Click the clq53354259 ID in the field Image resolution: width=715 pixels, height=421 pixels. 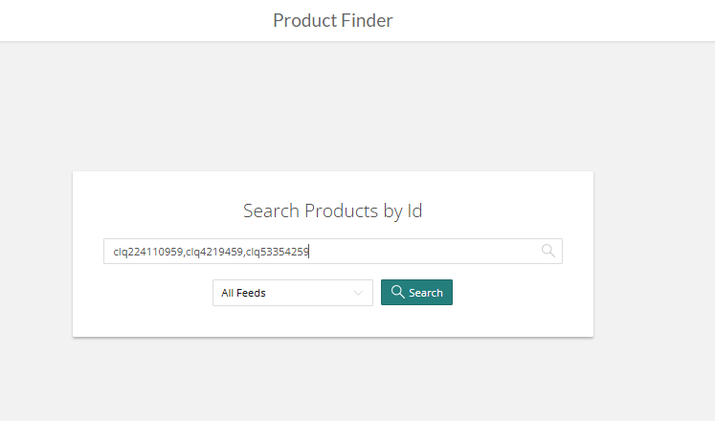(x=278, y=252)
